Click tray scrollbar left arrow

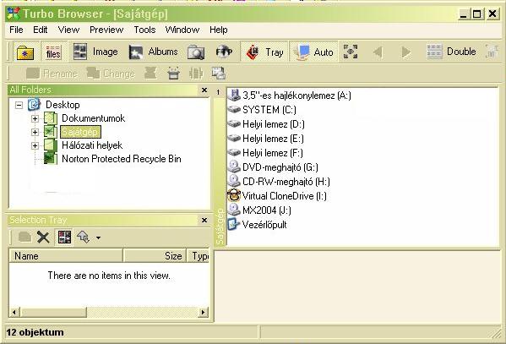pyautogui.click(x=14, y=312)
